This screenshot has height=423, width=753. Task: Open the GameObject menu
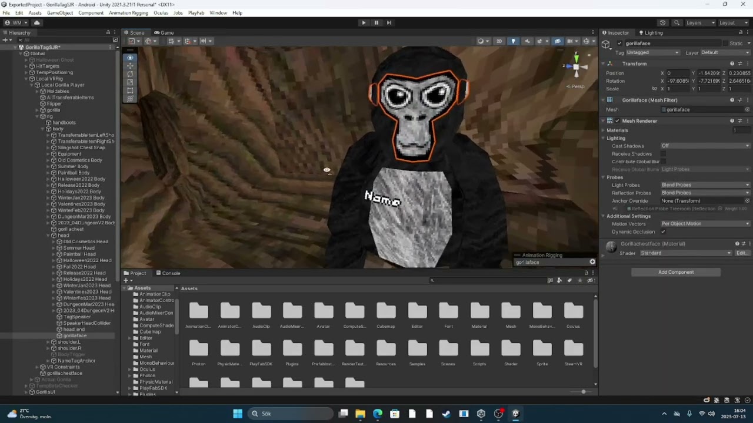coord(60,13)
